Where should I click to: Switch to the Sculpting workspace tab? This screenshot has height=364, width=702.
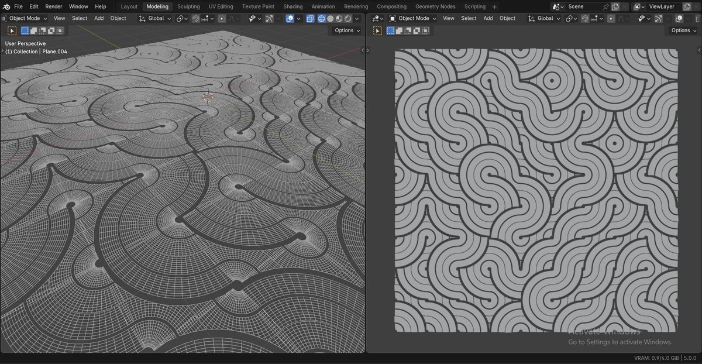click(x=188, y=6)
